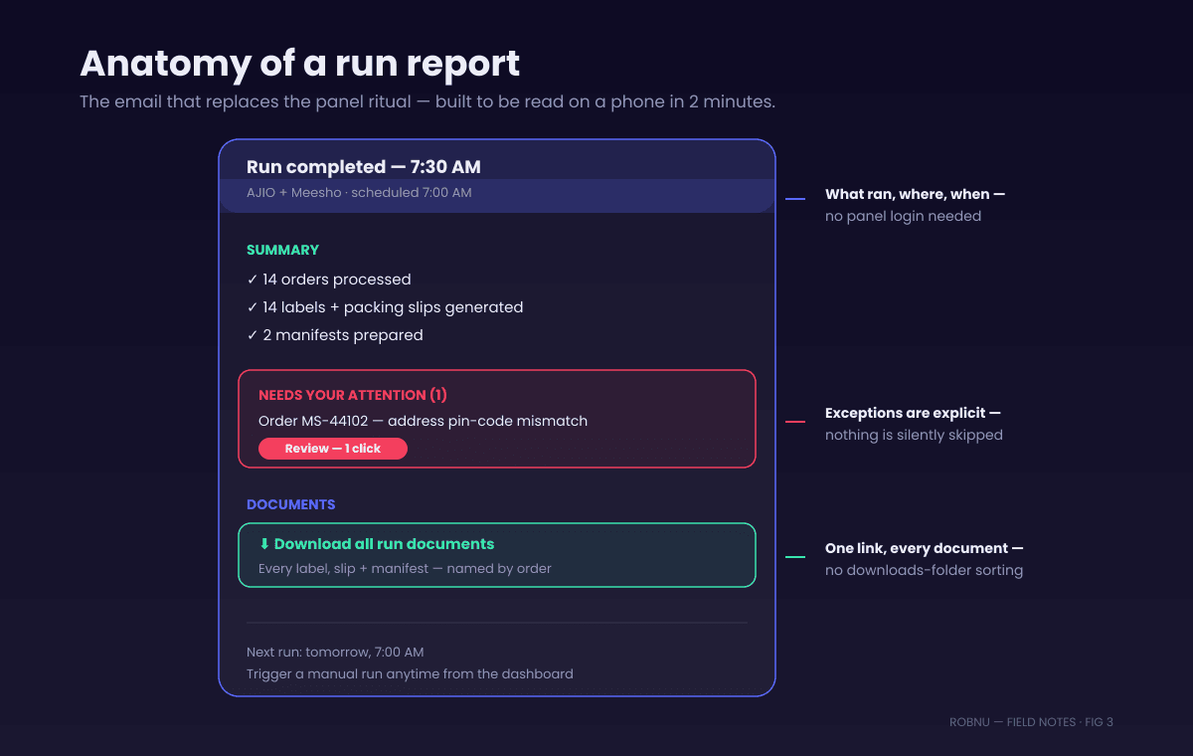Select Order MS-44102 pin-code mismatch line
This screenshot has width=1193, height=756.
[423, 421]
